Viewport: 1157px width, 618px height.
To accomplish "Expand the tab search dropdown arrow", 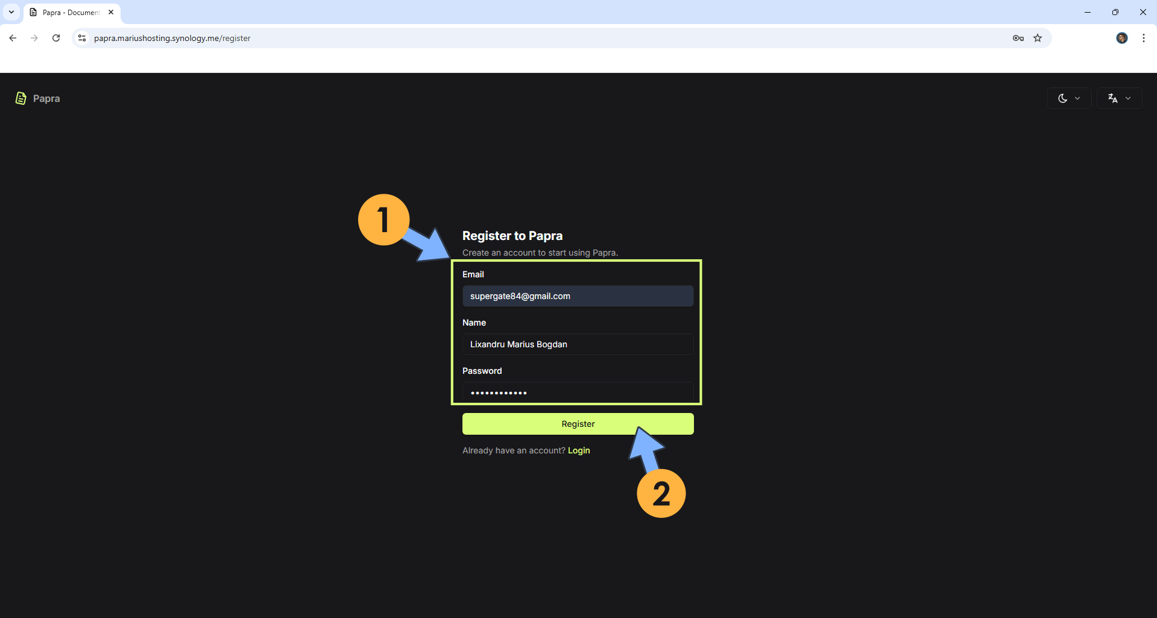I will [x=11, y=12].
